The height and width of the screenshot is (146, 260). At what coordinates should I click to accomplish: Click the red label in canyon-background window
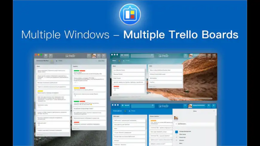pos(116,86)
